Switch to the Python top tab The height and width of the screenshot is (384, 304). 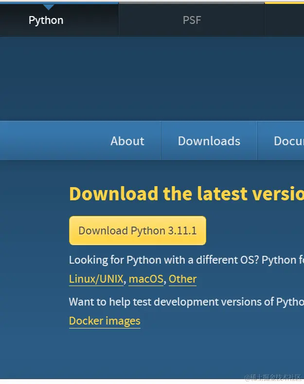point(46,20)
